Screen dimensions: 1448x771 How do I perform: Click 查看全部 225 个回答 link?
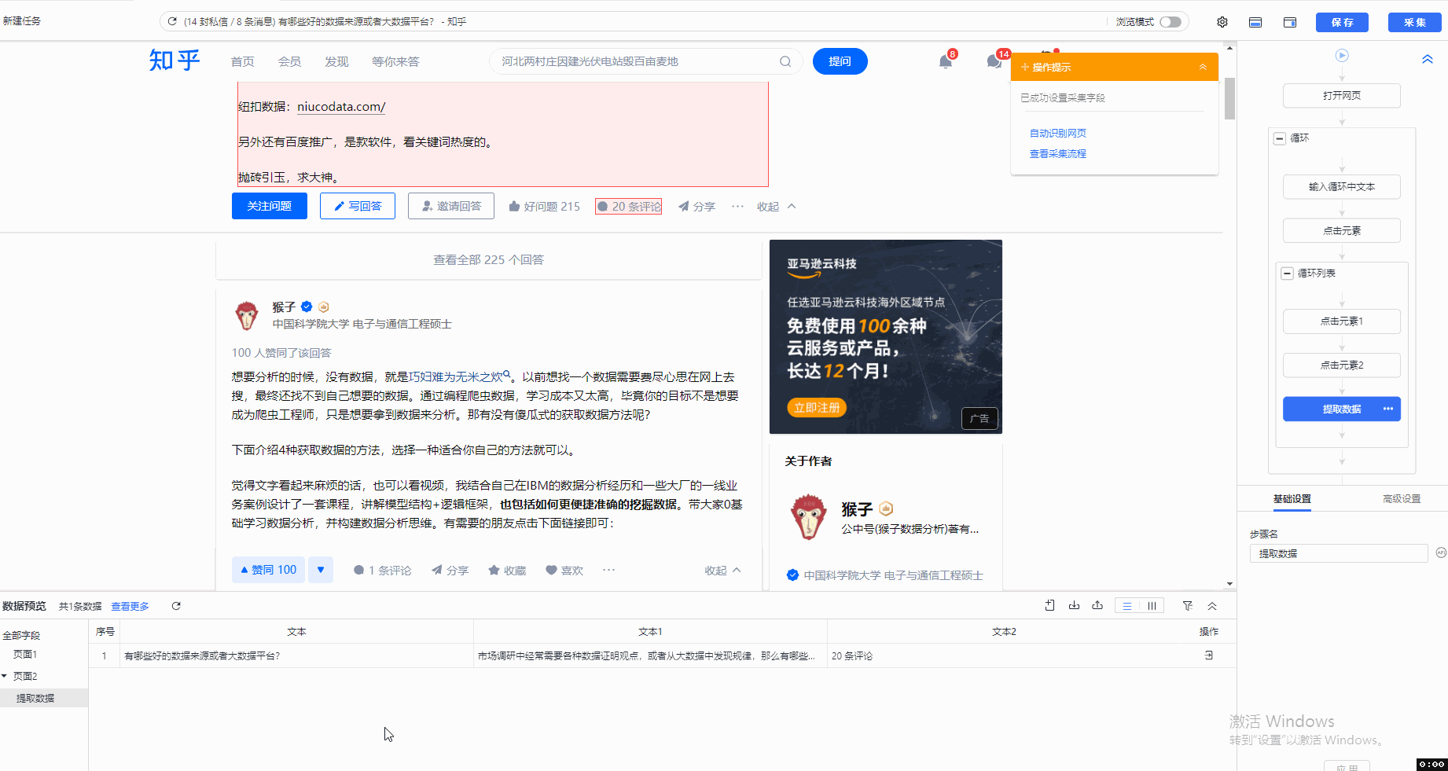pos(488,259)
